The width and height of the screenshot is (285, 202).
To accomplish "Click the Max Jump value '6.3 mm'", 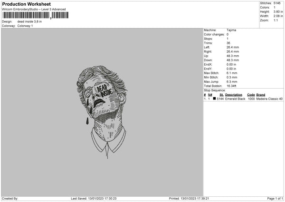I will tap(232, 81).
